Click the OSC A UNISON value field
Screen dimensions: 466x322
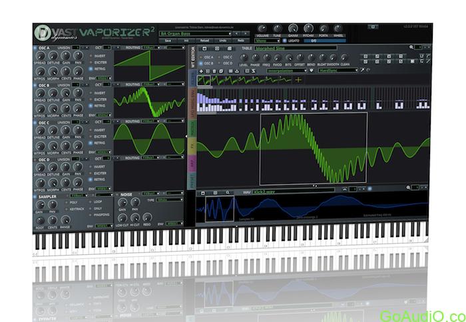pos(76,48)
